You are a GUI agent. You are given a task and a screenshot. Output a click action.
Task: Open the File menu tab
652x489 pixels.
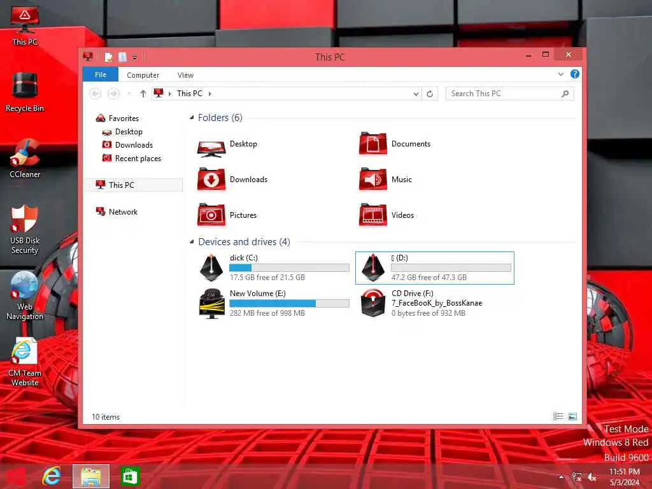coord(101,74)
